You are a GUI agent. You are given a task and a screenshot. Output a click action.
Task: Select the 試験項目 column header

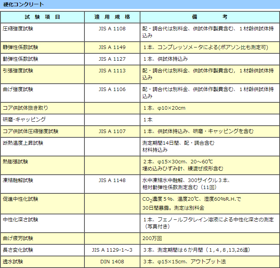(x=42, y=17)
